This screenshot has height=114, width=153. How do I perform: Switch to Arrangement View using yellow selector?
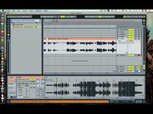144,21
